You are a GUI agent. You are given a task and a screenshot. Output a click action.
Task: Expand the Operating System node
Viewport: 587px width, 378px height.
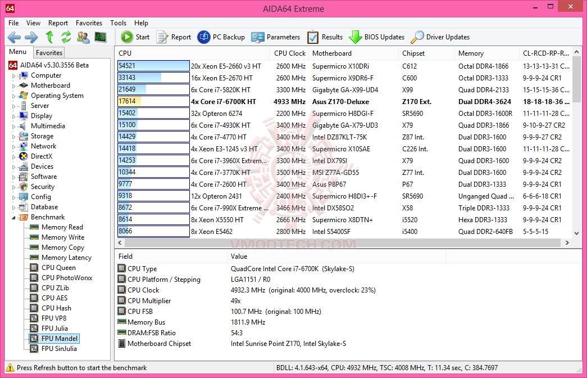pyautogui.click(x=14, y=96)
